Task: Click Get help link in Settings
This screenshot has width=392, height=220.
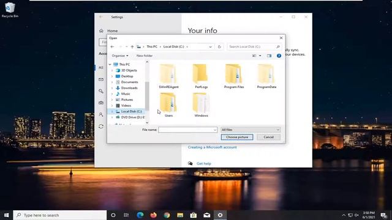Action: 204,164
